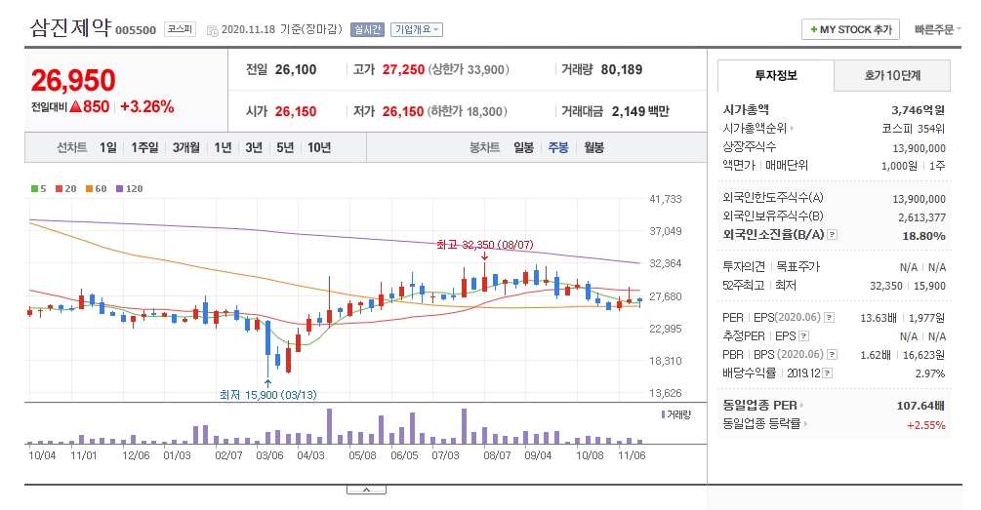The width and height of the screenshot is (981, 510).
Task: Click the 실시간 realtime badge
Action: [x=367, y=29]
